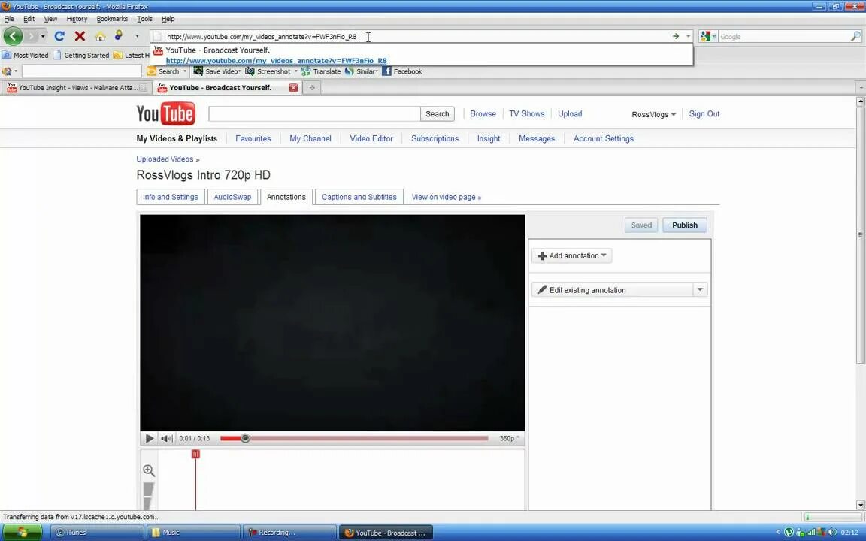Image resolution: width=866 pixels, height=541 pixels.
Task: Click the zoom magnifier on the annotation timeline
Action: pyautogui.click(x=148, y=470)
